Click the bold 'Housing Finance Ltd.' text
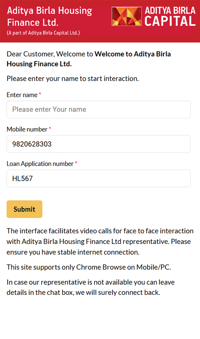Viewport: 200px width, 339px height. click(39, 64)
